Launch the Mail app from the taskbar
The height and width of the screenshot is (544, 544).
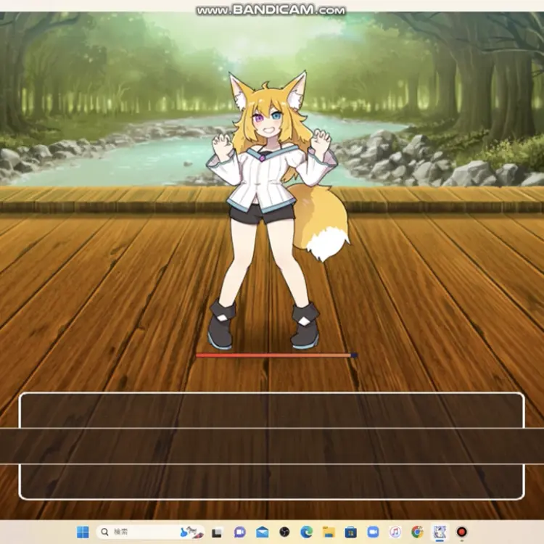pos(263,532)
